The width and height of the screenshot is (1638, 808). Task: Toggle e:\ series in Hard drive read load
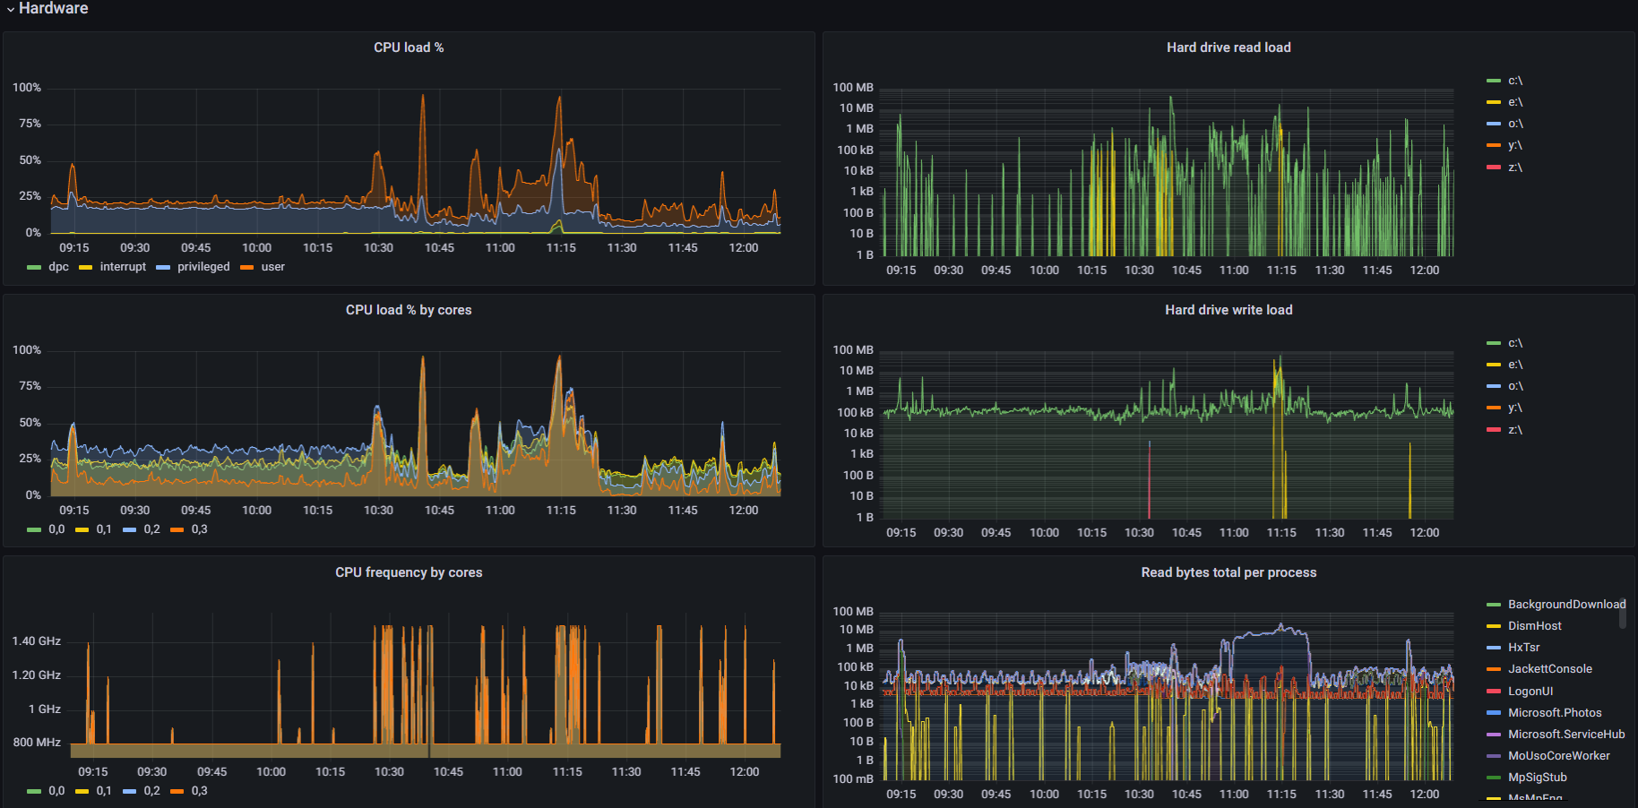click(x=1515, y=102)
